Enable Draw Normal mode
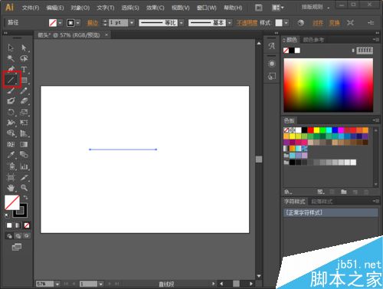 click(9, 236)
